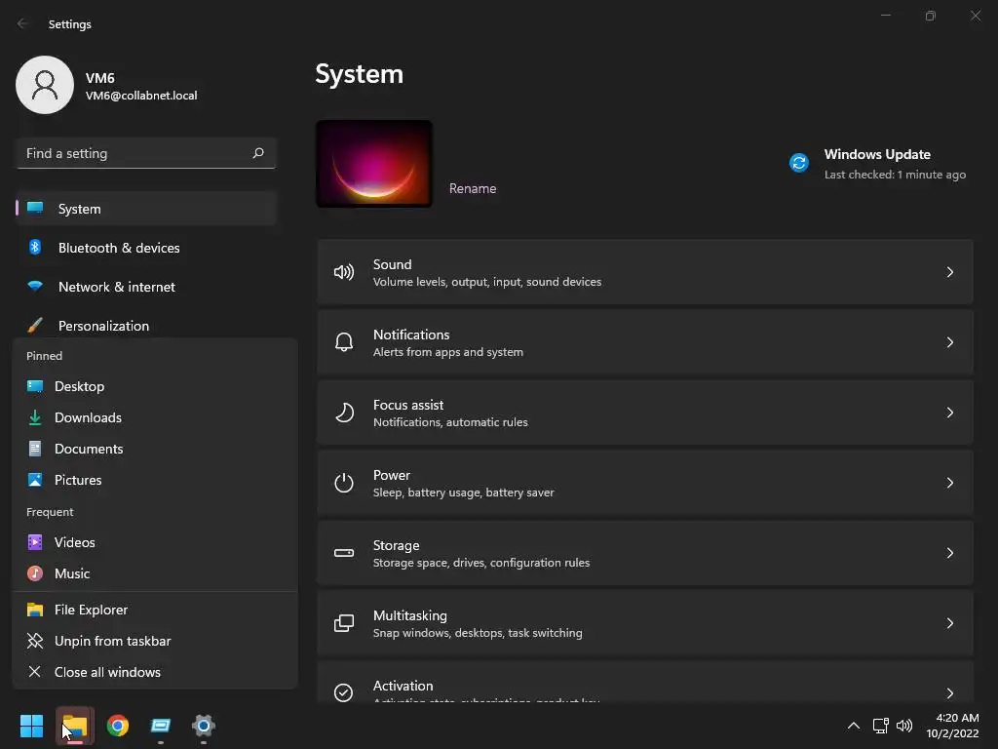Click the VM6 user avatar
The image size is (998, 749).
coord(45,85)
